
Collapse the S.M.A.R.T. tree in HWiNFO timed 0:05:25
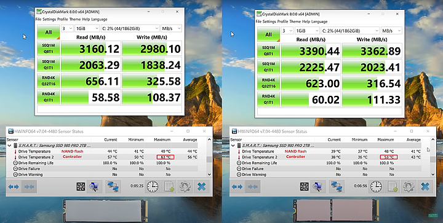tap(10, 146)
